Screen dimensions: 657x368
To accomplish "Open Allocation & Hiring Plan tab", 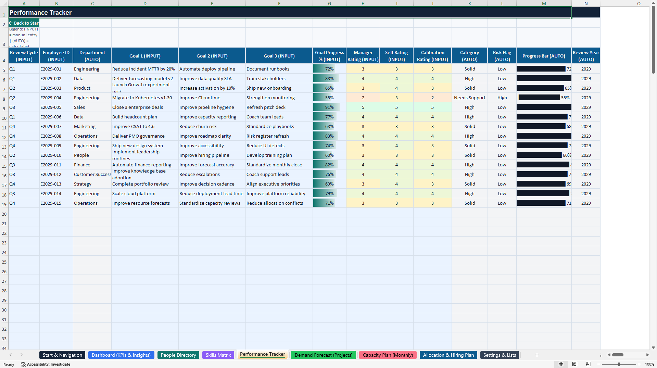I will (448, 355).
